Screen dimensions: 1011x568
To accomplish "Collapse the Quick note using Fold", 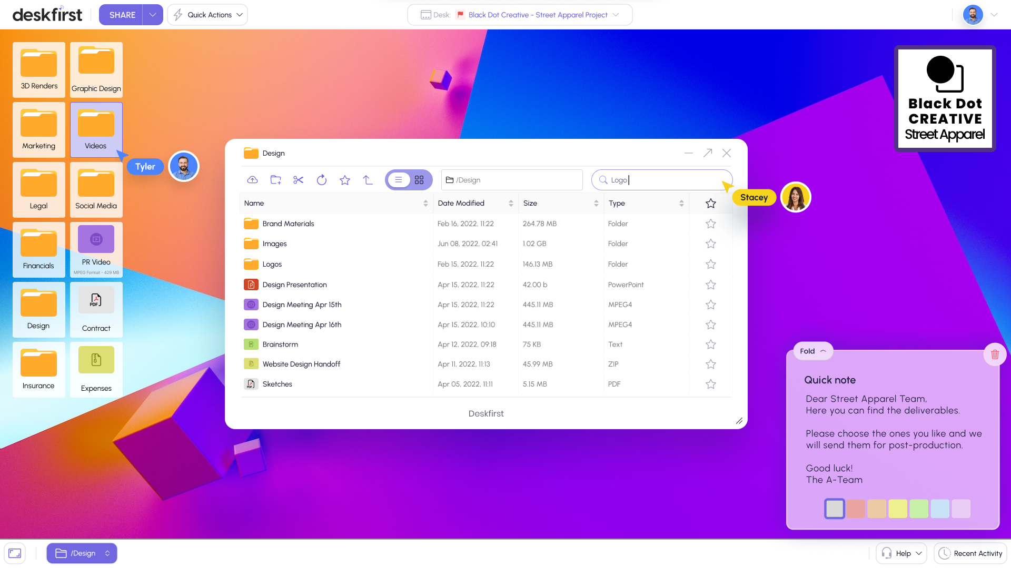I will pyautogui.click(x=812, y=350).
